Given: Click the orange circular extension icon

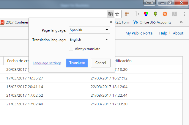Looking at the screenshot, I should point(165,14).
